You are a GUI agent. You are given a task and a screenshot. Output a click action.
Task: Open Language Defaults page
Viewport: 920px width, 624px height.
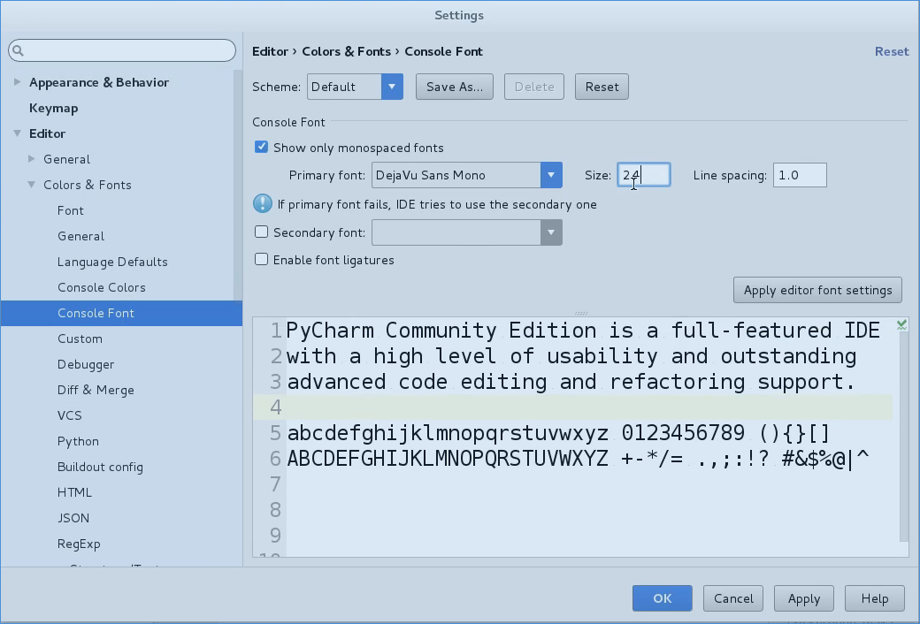point(112,263)
